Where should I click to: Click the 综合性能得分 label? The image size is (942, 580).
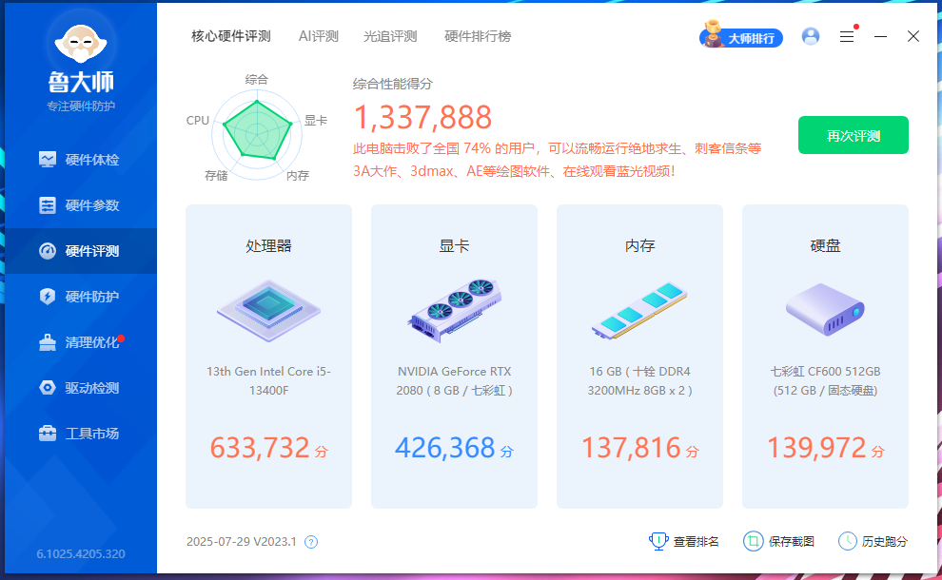click(x=393, y=84)
